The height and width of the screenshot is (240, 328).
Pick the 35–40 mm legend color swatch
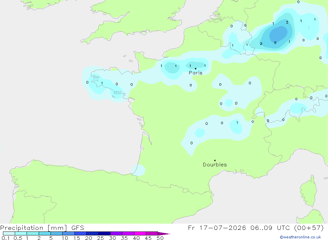(128, 233)
